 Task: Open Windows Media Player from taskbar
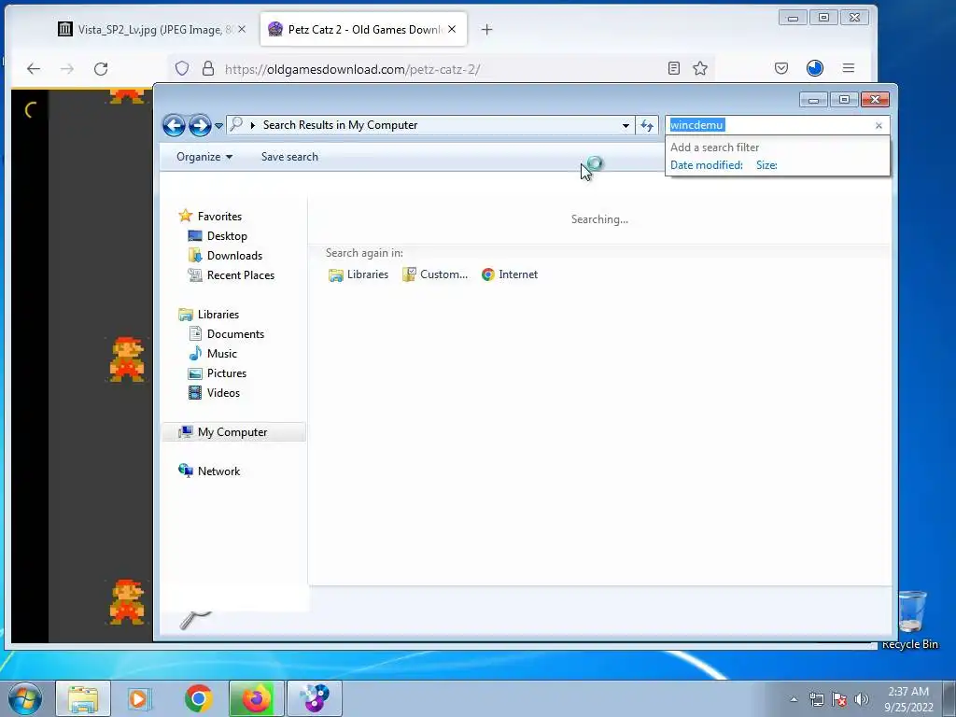pyautogui.click(x=140, y=698)
